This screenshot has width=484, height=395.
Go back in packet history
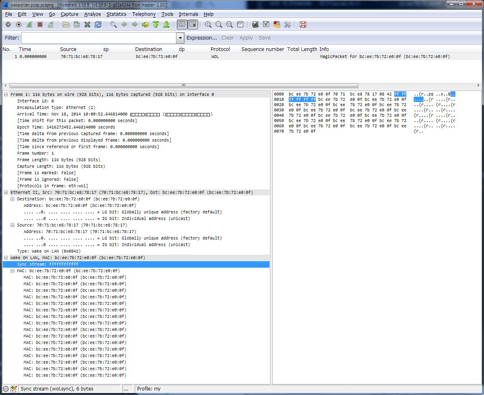tap(124, 24)
